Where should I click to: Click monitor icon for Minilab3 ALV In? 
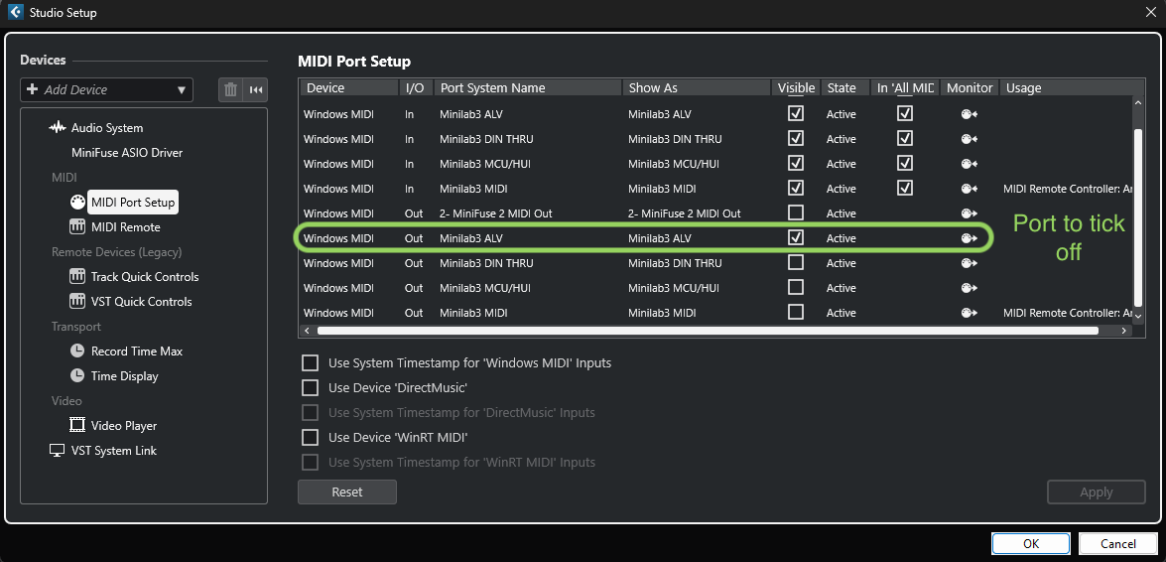pos(969,114)
